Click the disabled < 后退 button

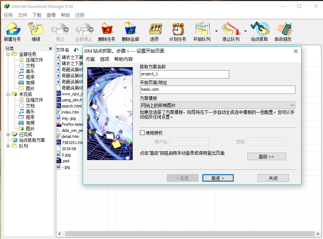(x=183, y=178)
